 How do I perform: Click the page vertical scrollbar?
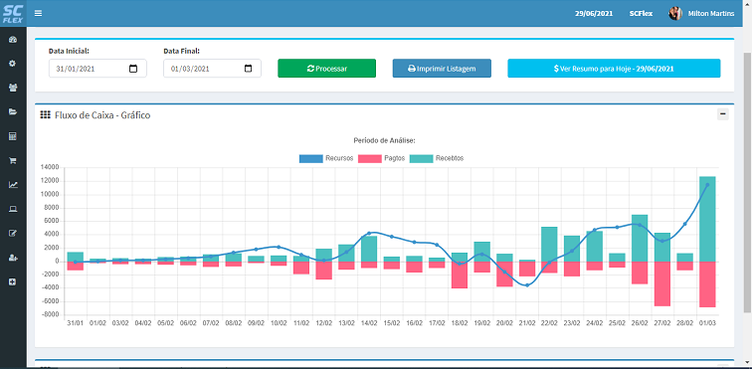tap(747, 182)
